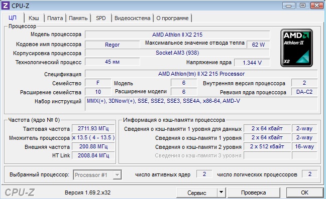Screen dimensions: 326x199
Task: Click the instruction set field listing MMX(+)
Action: [201, 104]
